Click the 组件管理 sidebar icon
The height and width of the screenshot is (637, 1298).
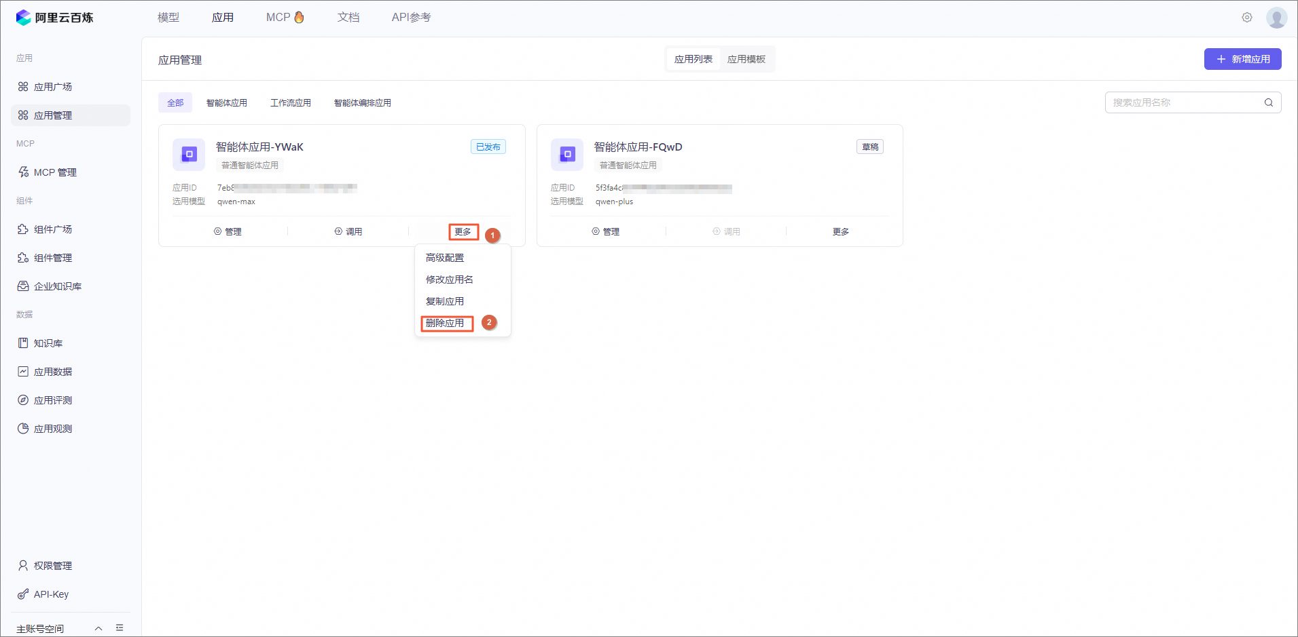point(23,258)
